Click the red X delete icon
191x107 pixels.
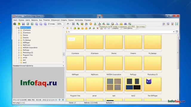pos(98,28)
